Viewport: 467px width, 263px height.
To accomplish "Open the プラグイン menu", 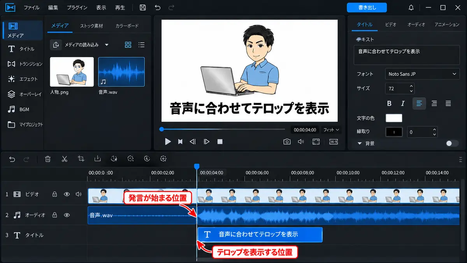I will (x=77, y=7).
